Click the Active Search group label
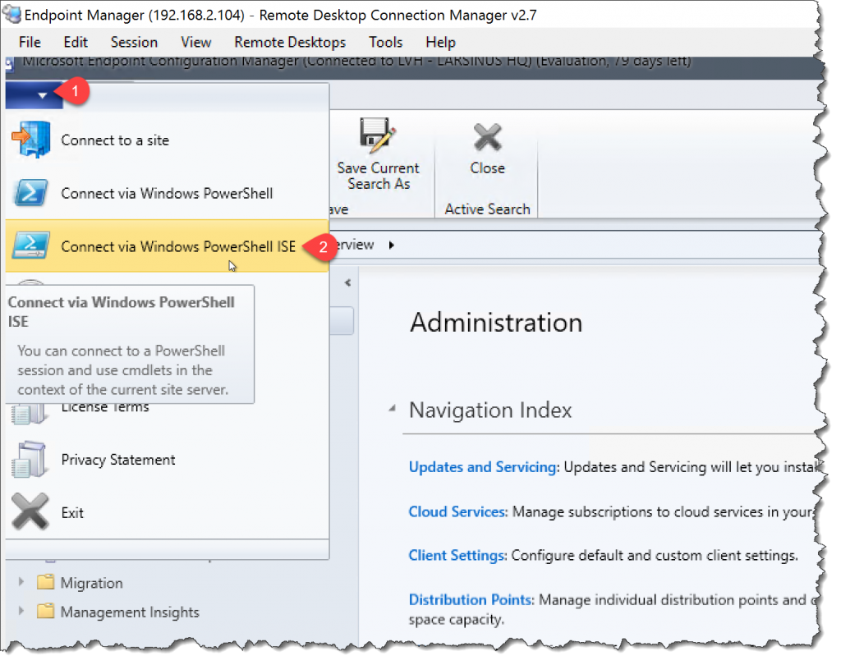Screen dimensions: 841x665 click(x=488, y=209)
